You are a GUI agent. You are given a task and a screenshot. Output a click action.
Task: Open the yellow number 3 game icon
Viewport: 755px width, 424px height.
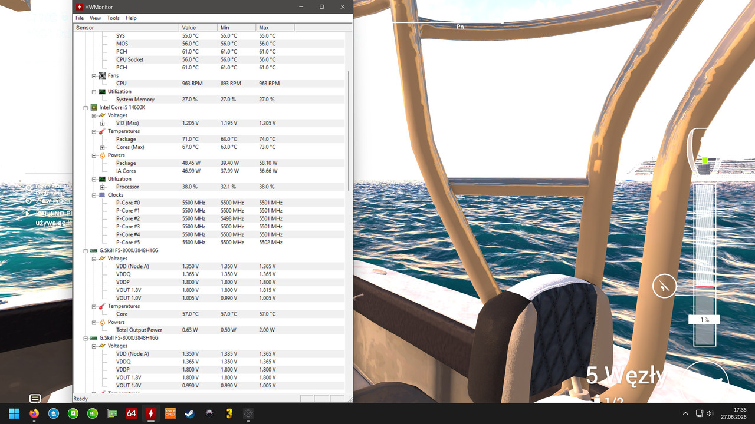click(x=228, y=413)
